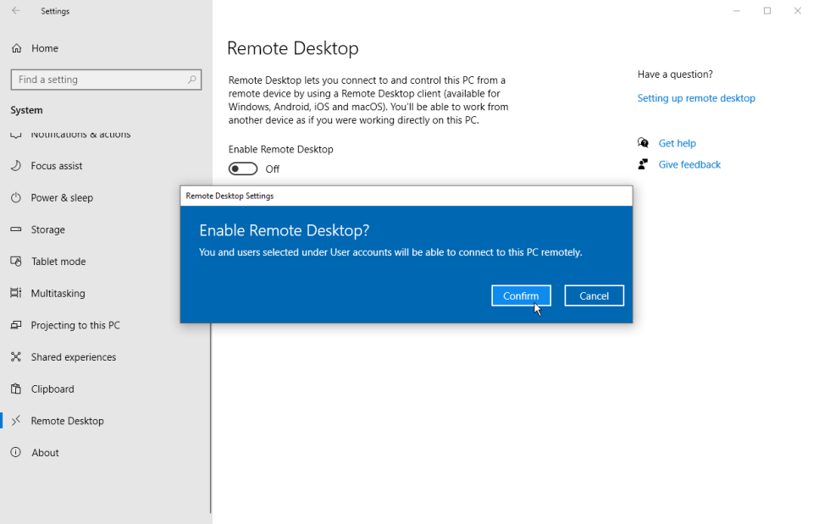Focus the Find a setting search box
Screen dimensions: 813x524
(x=106, y=80)
